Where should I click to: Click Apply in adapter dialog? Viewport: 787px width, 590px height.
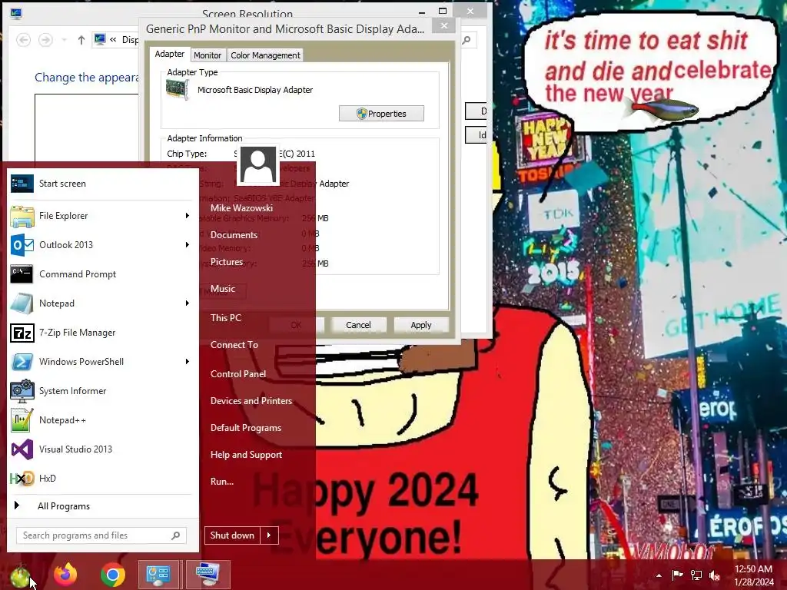pyautogui.click(x=421, y=325)
